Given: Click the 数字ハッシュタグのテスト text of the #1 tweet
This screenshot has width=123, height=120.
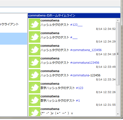Looking at the screenshot, I should pyautogui.click(x=58, y=101).
